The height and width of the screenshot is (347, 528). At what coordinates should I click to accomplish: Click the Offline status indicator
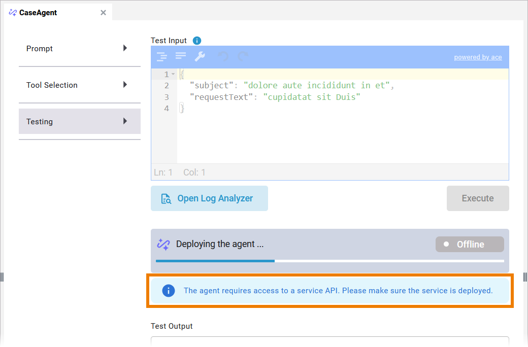470,244
